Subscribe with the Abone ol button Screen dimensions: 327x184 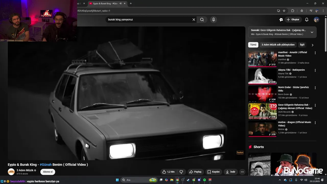click(48, 172)
